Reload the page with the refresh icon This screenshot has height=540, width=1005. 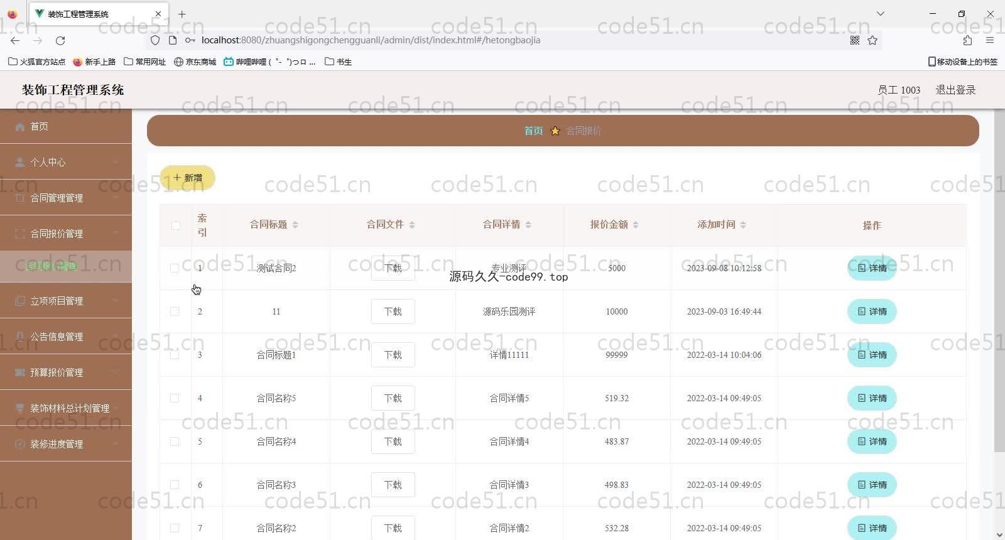(60, 40)
